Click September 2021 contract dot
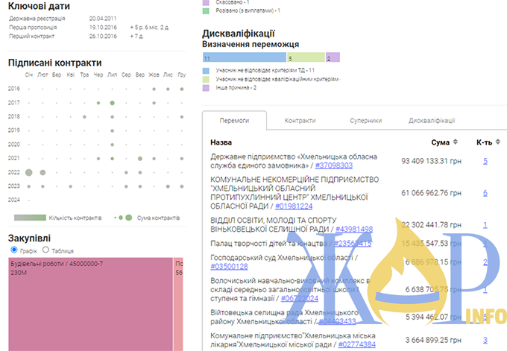 click(x=140, y=159)
